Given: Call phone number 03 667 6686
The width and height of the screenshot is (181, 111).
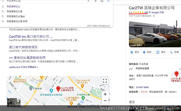Looking at the screenshot, I should click(142, 87).
